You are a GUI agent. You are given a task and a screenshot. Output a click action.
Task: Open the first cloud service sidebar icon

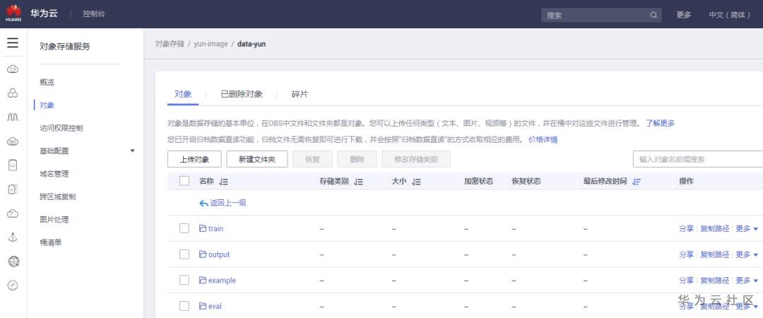(13, 69)
